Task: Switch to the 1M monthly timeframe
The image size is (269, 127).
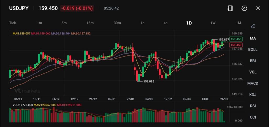Action: point(238,23)
